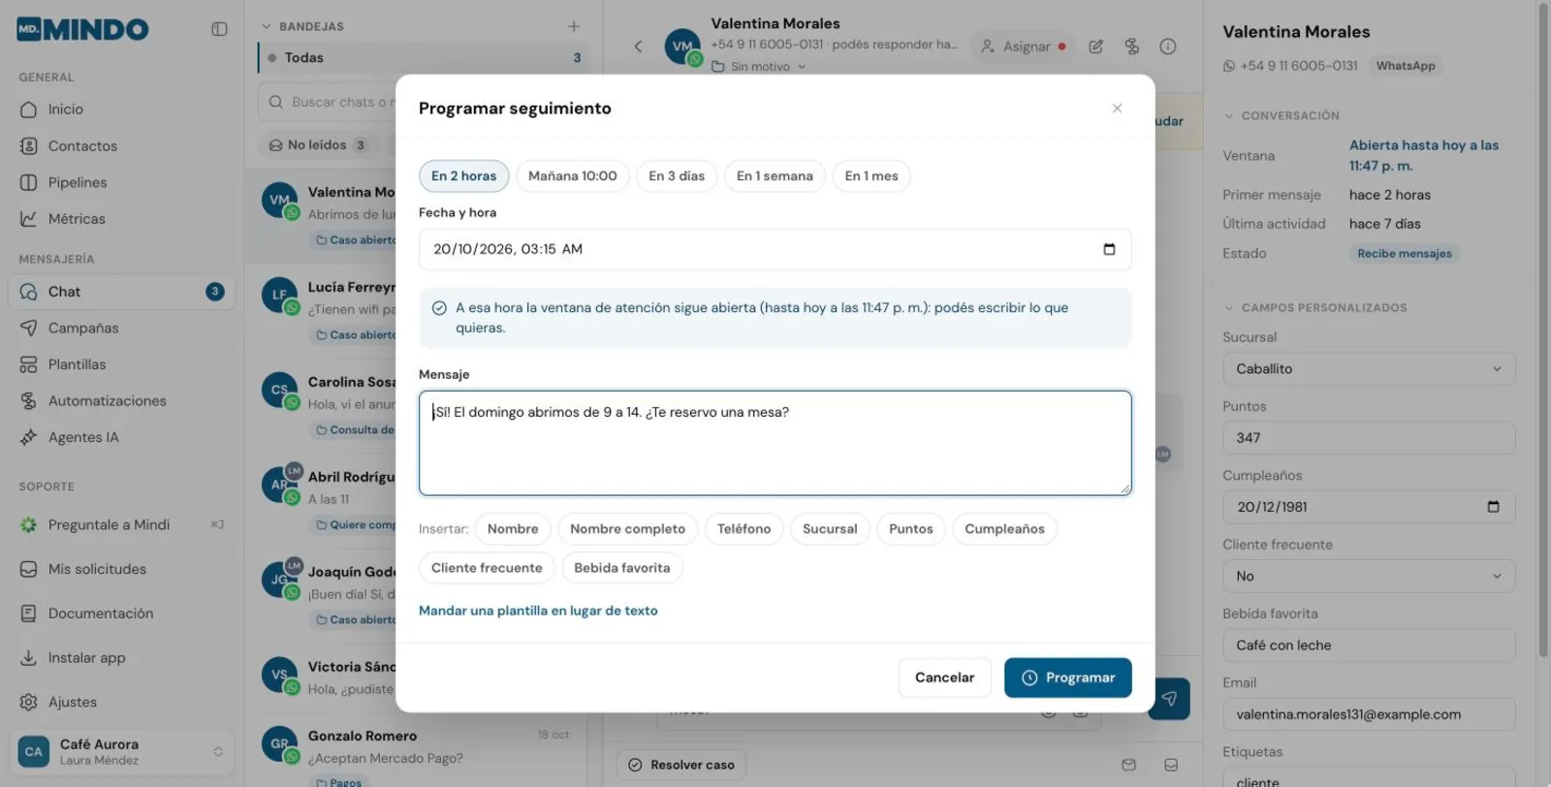Insert the Nombre completo variable

[x=627, y=529]
